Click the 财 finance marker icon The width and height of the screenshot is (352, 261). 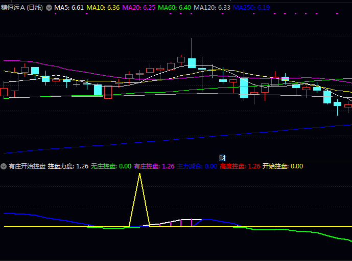tap(222, 158)
